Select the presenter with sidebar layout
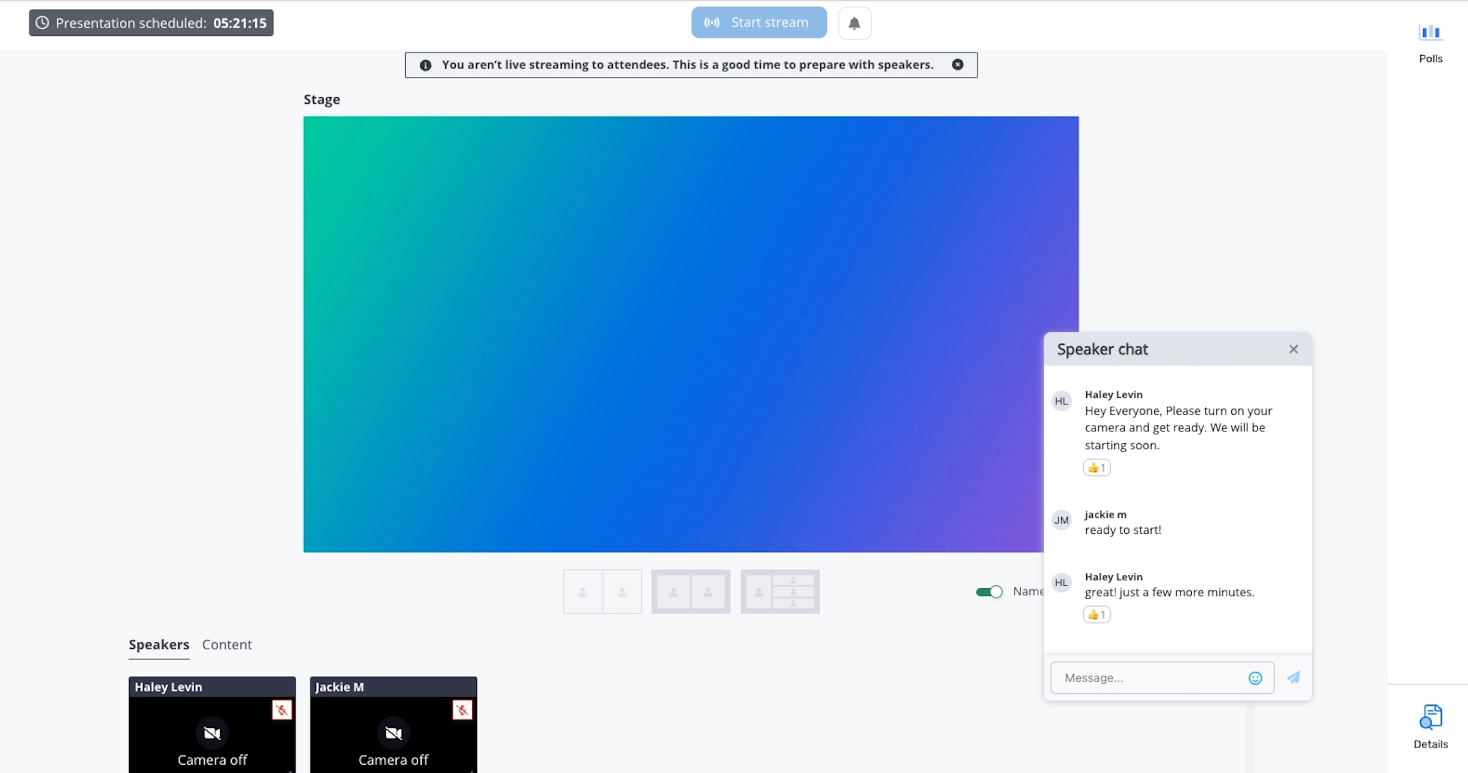The height and width of the screenshot is (773, 1468). click(780, 592)
